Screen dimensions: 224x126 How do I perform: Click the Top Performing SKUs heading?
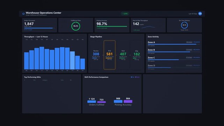pos(32,77)
